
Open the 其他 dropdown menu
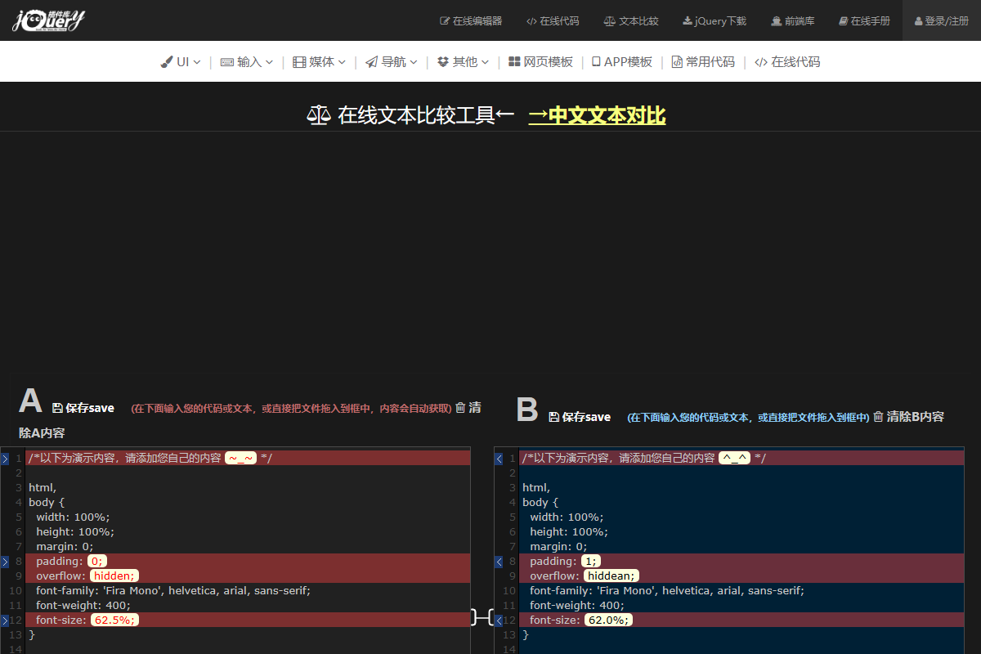[463, 60]
